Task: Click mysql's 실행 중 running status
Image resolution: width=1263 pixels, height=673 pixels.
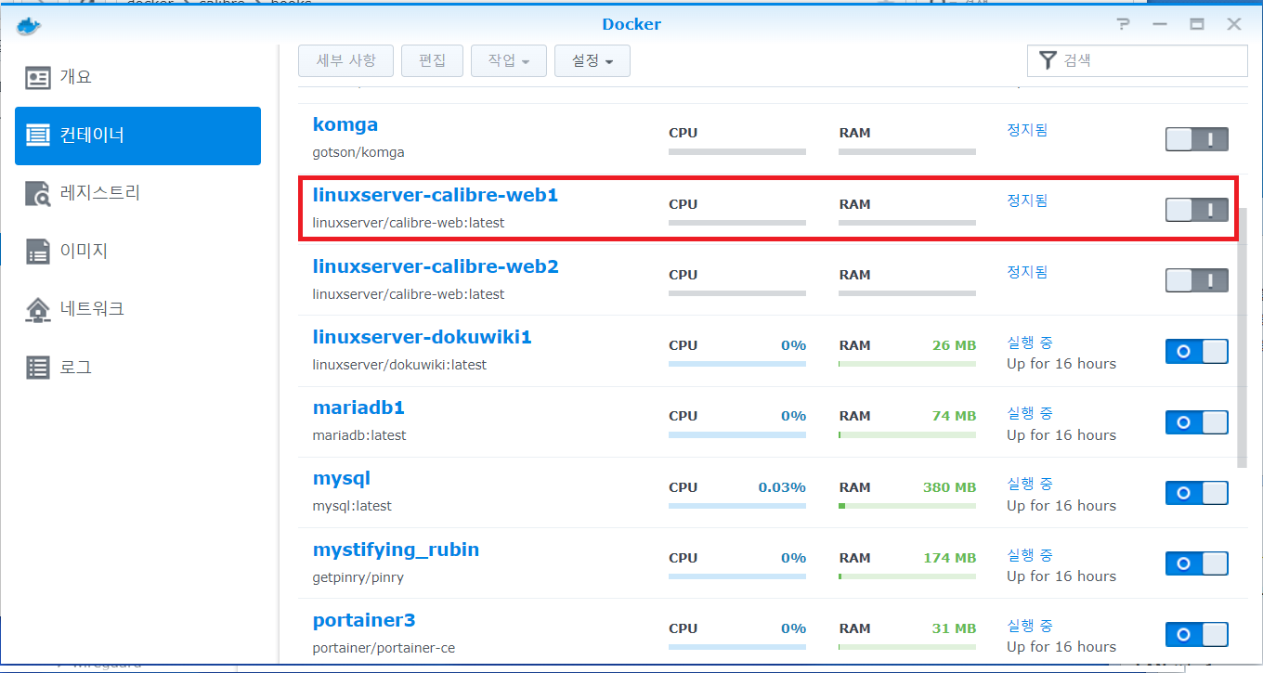Action: (1029, 484)
